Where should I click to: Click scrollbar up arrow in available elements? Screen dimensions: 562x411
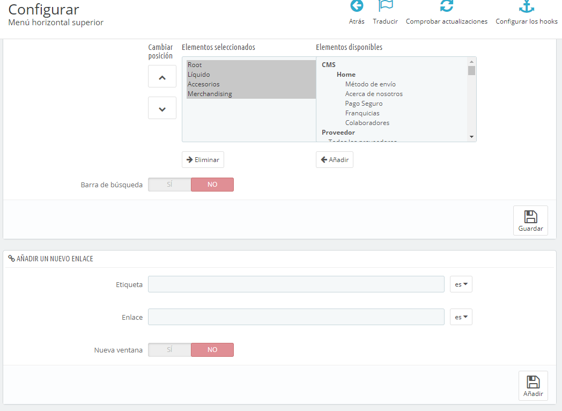pos(472,62)
